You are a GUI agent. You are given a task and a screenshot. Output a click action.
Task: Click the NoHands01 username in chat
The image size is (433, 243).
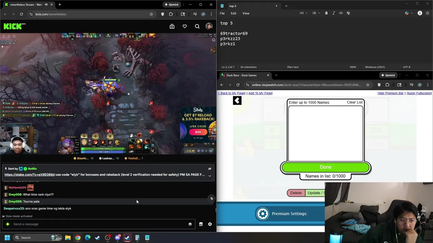click(17, 188)
